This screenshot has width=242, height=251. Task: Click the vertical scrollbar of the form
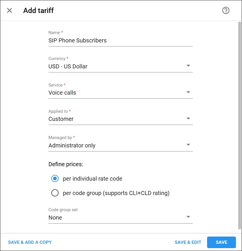tap(240, 125)
